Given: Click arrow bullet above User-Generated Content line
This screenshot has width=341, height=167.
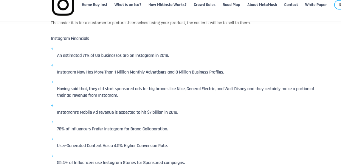Looking at the screenshot, I should pyautogui.click(x=52, y=139).
